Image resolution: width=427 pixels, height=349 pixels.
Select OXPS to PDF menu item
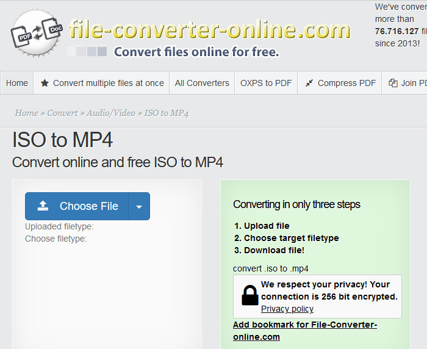click(x=266, y=83)
